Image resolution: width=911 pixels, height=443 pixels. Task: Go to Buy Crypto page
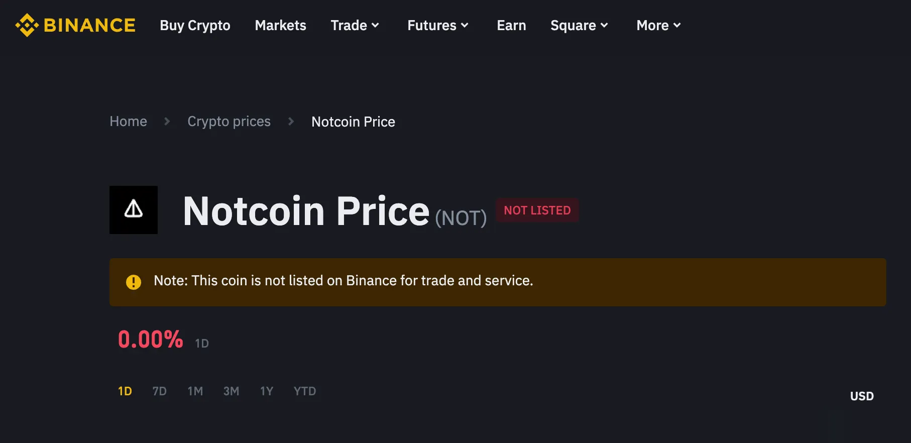(195, 25)
